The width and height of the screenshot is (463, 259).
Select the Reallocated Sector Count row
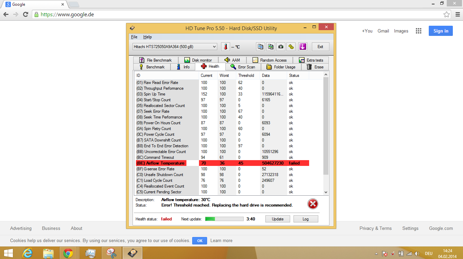pyautogui.click(x=223, y=106)
